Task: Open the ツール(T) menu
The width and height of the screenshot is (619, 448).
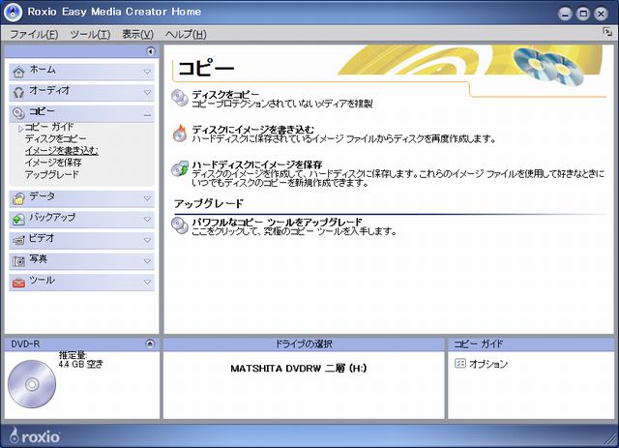Action: coord(90,35)
